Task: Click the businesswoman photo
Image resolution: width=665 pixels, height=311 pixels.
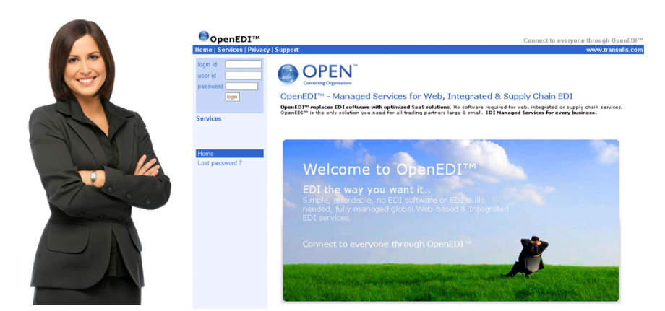Action: click(100, 162)
